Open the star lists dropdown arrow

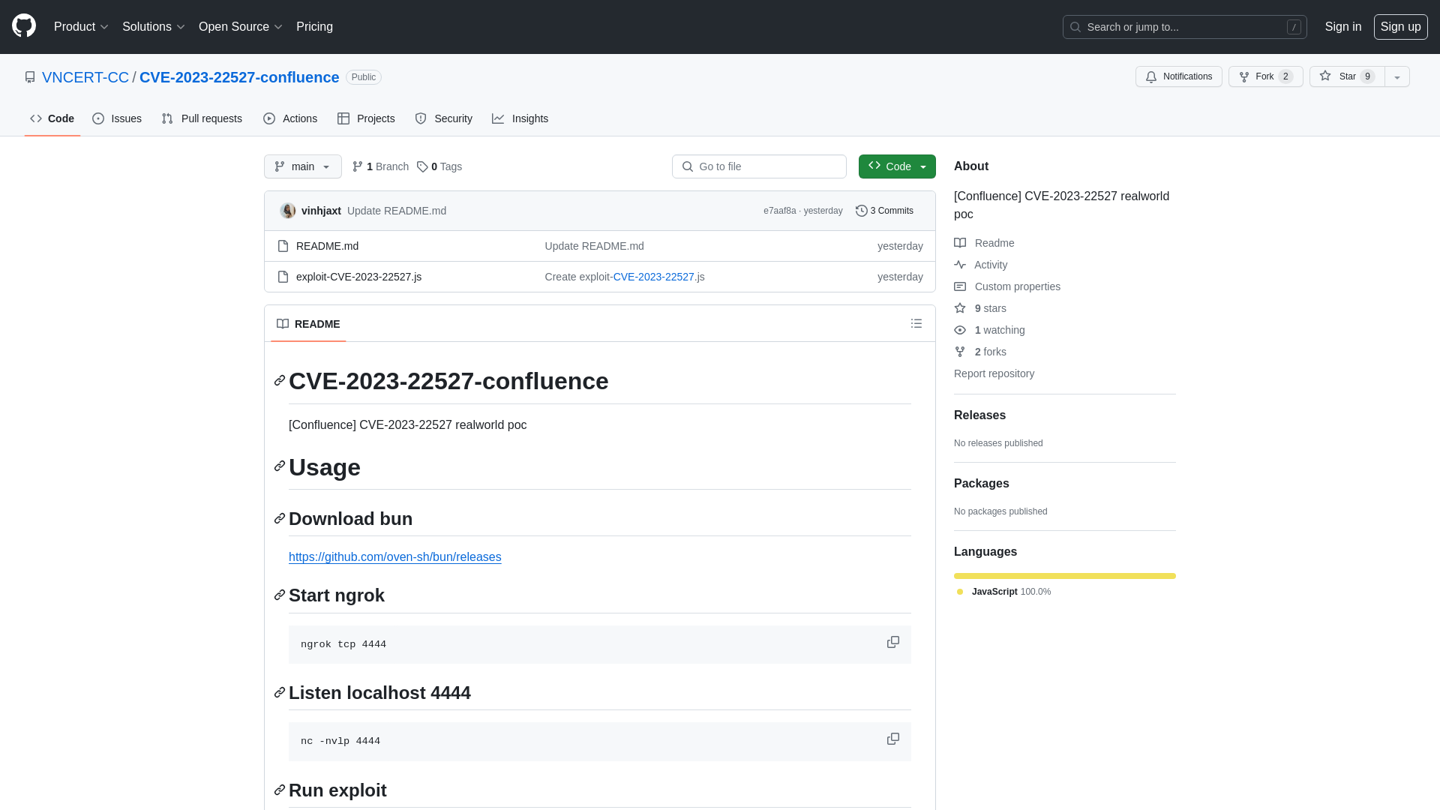(1397, 76)
